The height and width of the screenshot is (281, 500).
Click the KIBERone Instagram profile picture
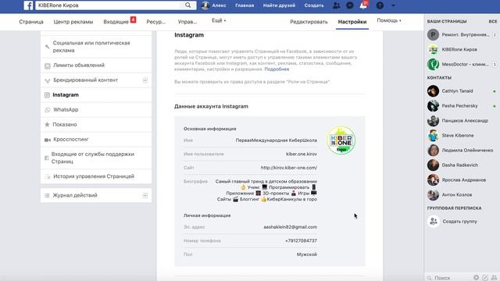pos(341,140)
